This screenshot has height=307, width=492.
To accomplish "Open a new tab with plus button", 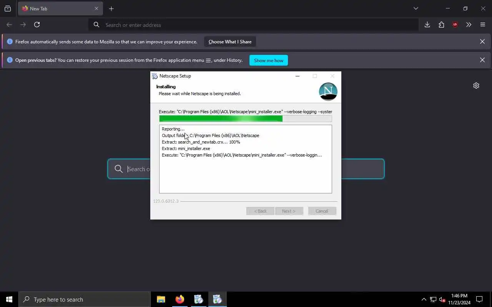I will click(x=111, y=8).
